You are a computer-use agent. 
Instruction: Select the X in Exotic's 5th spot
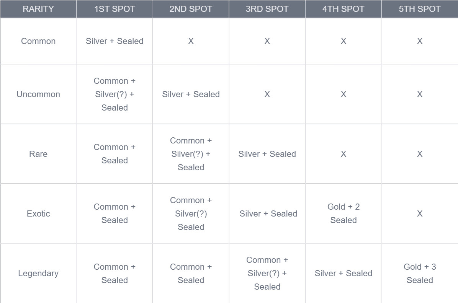pos(420,214)
